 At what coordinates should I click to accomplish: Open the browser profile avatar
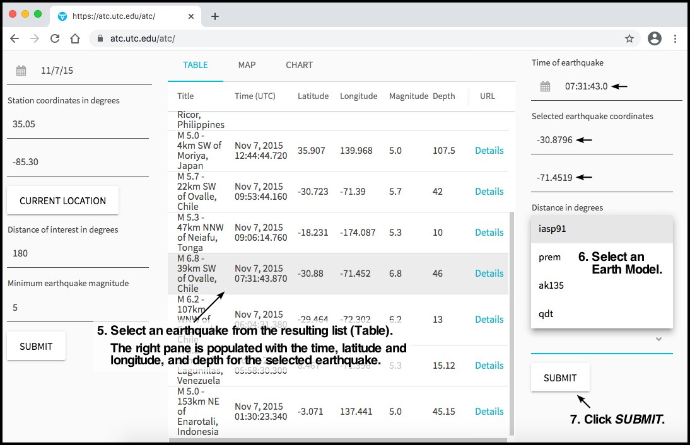[x=655, y=38]
